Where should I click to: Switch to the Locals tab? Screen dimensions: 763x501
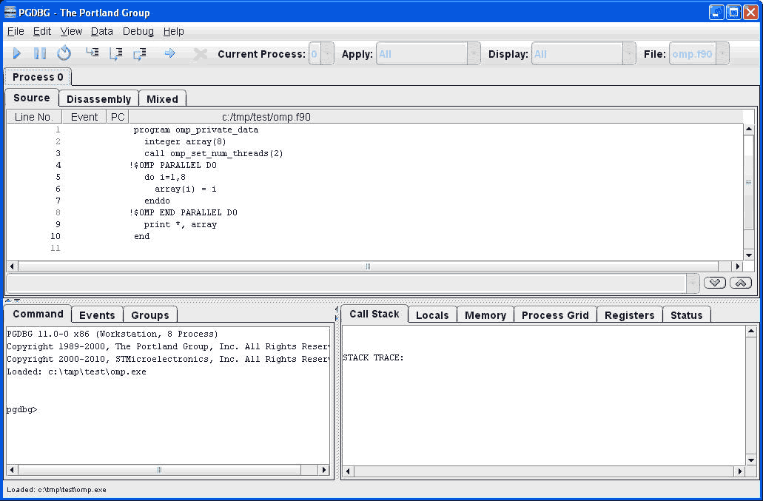point(432,315)
